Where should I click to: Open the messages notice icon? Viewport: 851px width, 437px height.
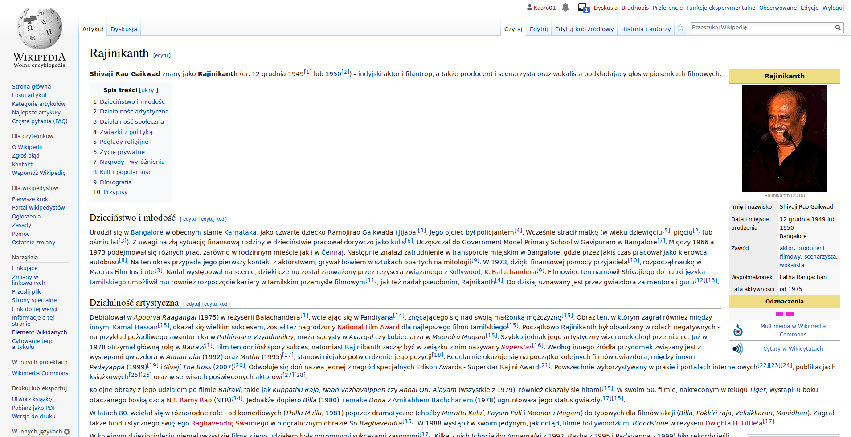point(583,8)
